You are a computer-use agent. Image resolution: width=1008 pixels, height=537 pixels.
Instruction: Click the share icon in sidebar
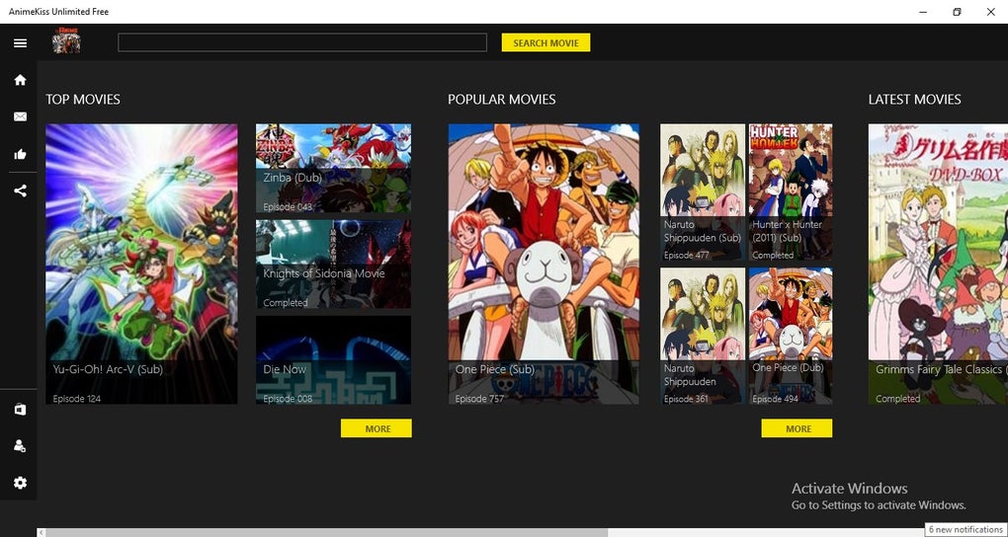20,191
